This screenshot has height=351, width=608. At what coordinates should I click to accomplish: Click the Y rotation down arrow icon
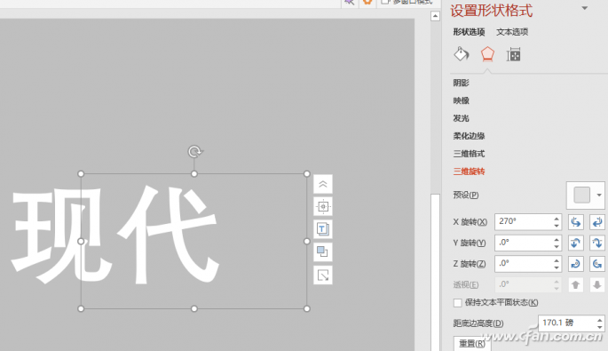click(x=597, y=243)
